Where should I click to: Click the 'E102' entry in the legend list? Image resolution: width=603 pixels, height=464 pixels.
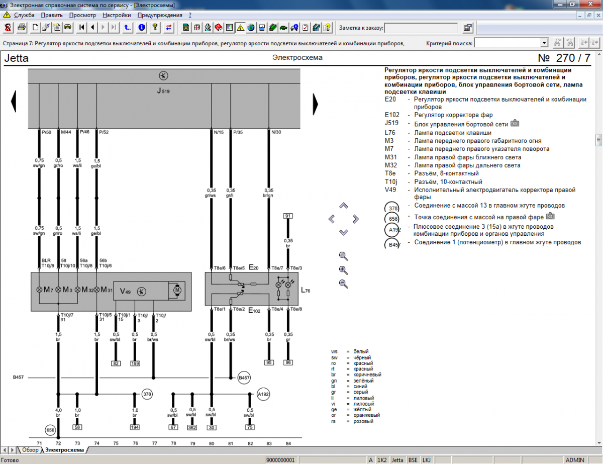tap(392, 115)
